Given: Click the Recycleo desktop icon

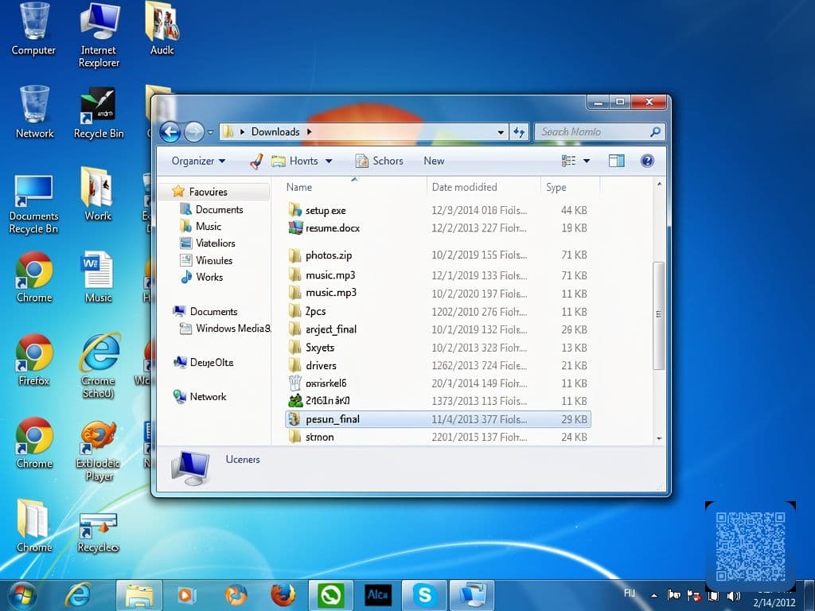Looking at the screenshot, I should tap(98, 532).
